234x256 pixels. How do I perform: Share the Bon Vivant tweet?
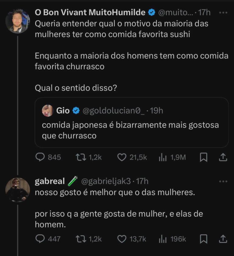pyautogui.click(x=223, y=157)
